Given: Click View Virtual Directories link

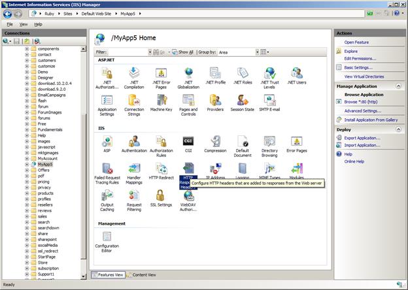Looking at the screenshot, I should (364, 76).
